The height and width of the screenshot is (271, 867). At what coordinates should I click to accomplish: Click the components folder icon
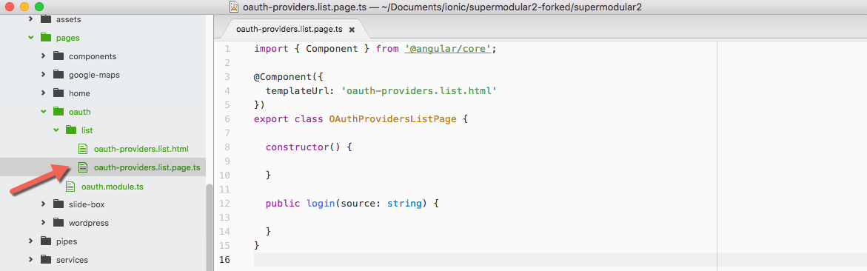pyautogui.click(x=58, y=56)
